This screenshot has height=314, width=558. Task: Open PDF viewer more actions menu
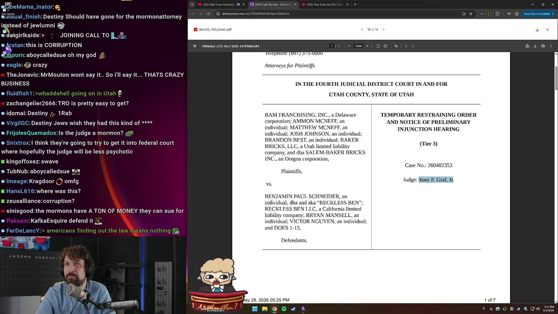point(551,46)
